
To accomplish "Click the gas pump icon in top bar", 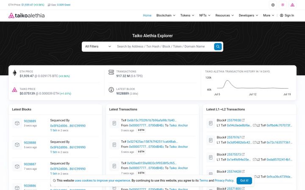I will point(49,5).
